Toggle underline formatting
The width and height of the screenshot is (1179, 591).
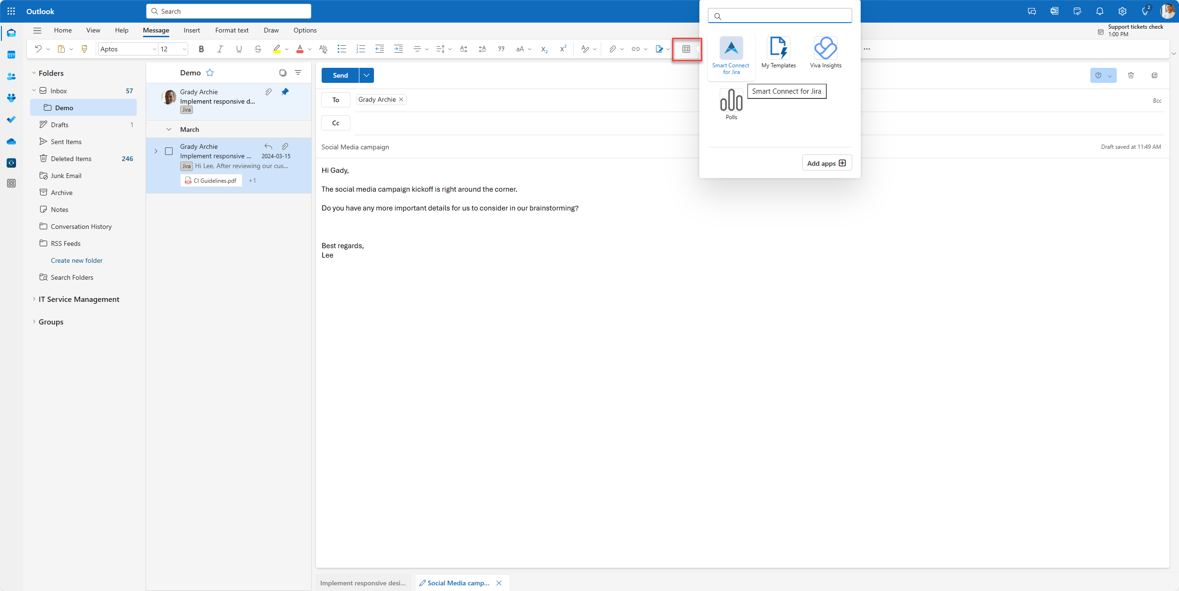click(239, 49)
